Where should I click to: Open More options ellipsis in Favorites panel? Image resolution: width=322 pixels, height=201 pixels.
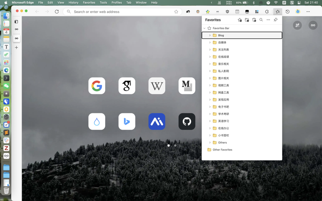[x=268, y=20]
